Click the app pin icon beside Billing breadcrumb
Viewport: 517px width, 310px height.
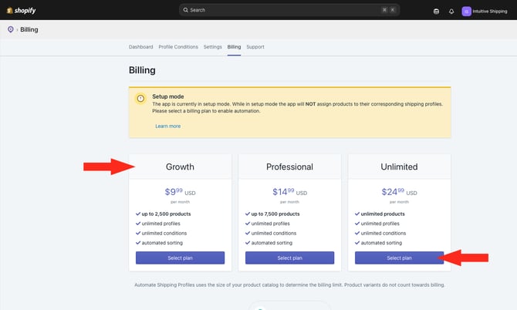pyautogui.click(x=11, y=29)
